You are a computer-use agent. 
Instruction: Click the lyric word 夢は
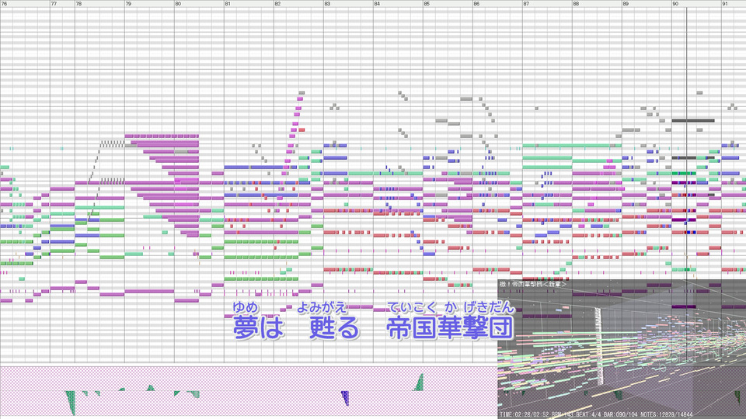pos(258,327)
